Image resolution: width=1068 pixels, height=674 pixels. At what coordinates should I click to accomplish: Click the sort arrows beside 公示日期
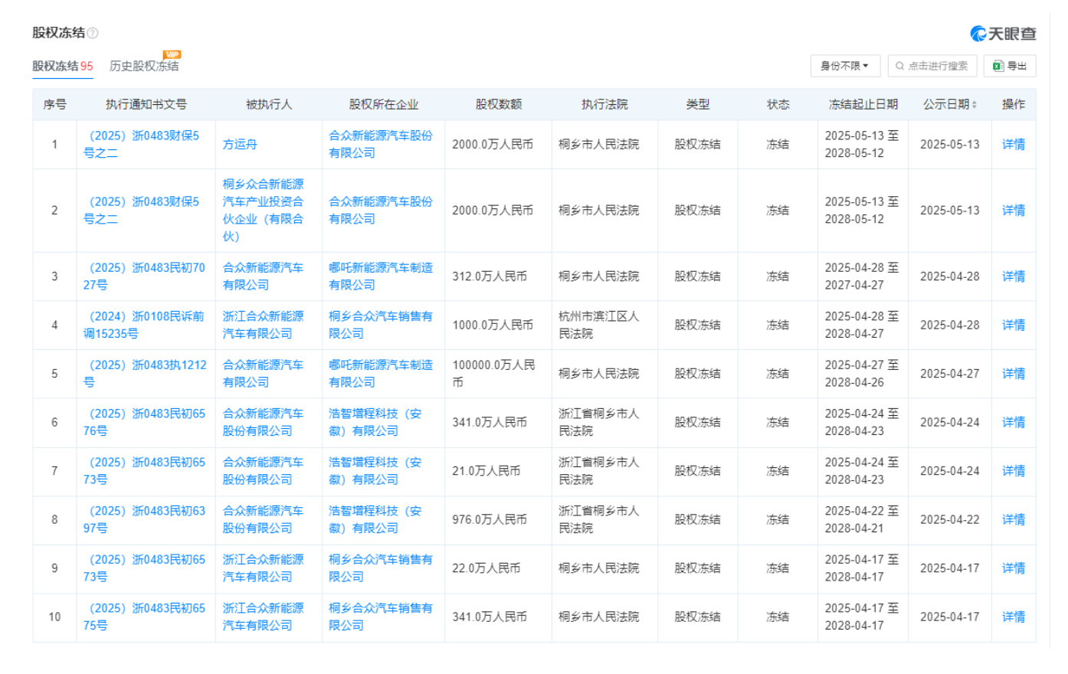975,105
